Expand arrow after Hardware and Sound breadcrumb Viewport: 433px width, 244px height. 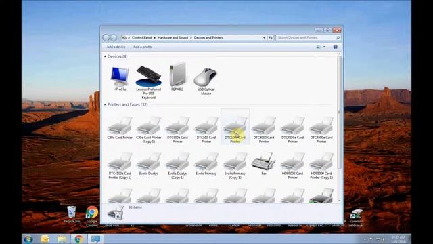point(191,38)
